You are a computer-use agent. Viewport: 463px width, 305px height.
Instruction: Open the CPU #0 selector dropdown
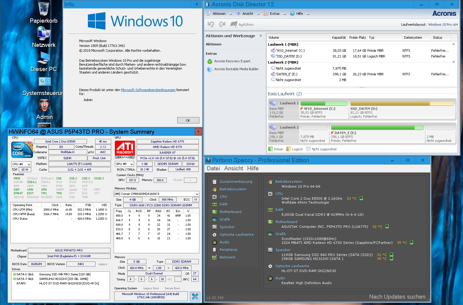[21, 164]
